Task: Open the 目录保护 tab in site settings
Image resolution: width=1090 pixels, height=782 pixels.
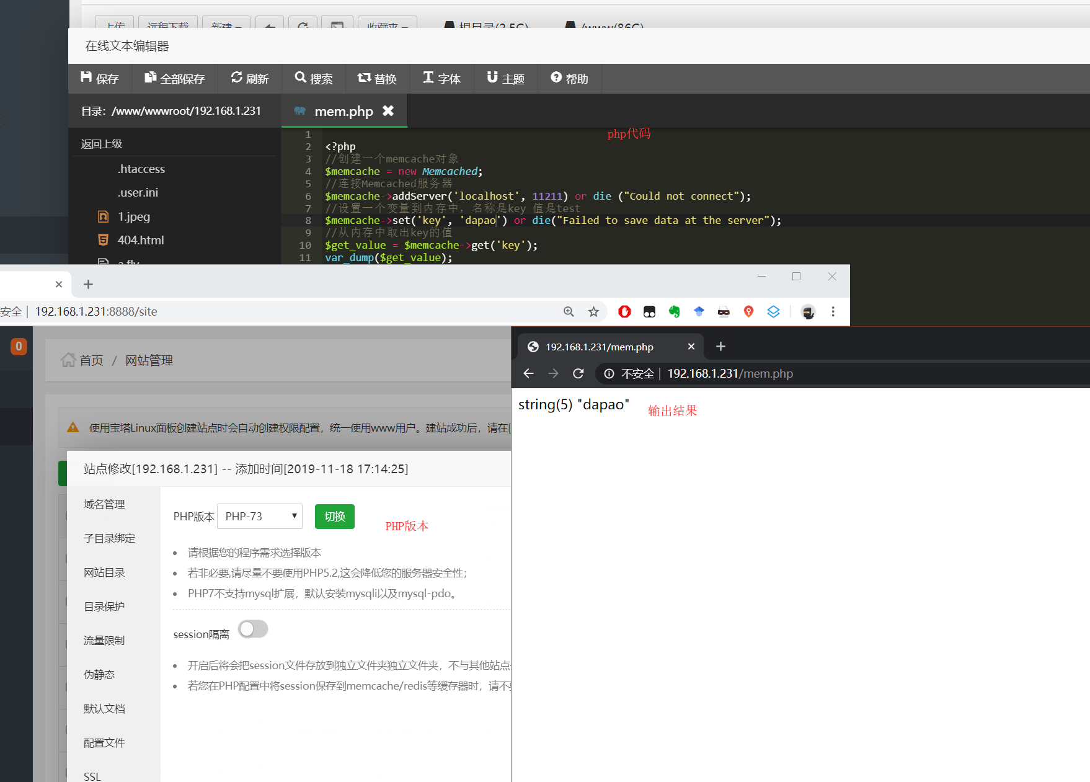Action: [104, 606]
